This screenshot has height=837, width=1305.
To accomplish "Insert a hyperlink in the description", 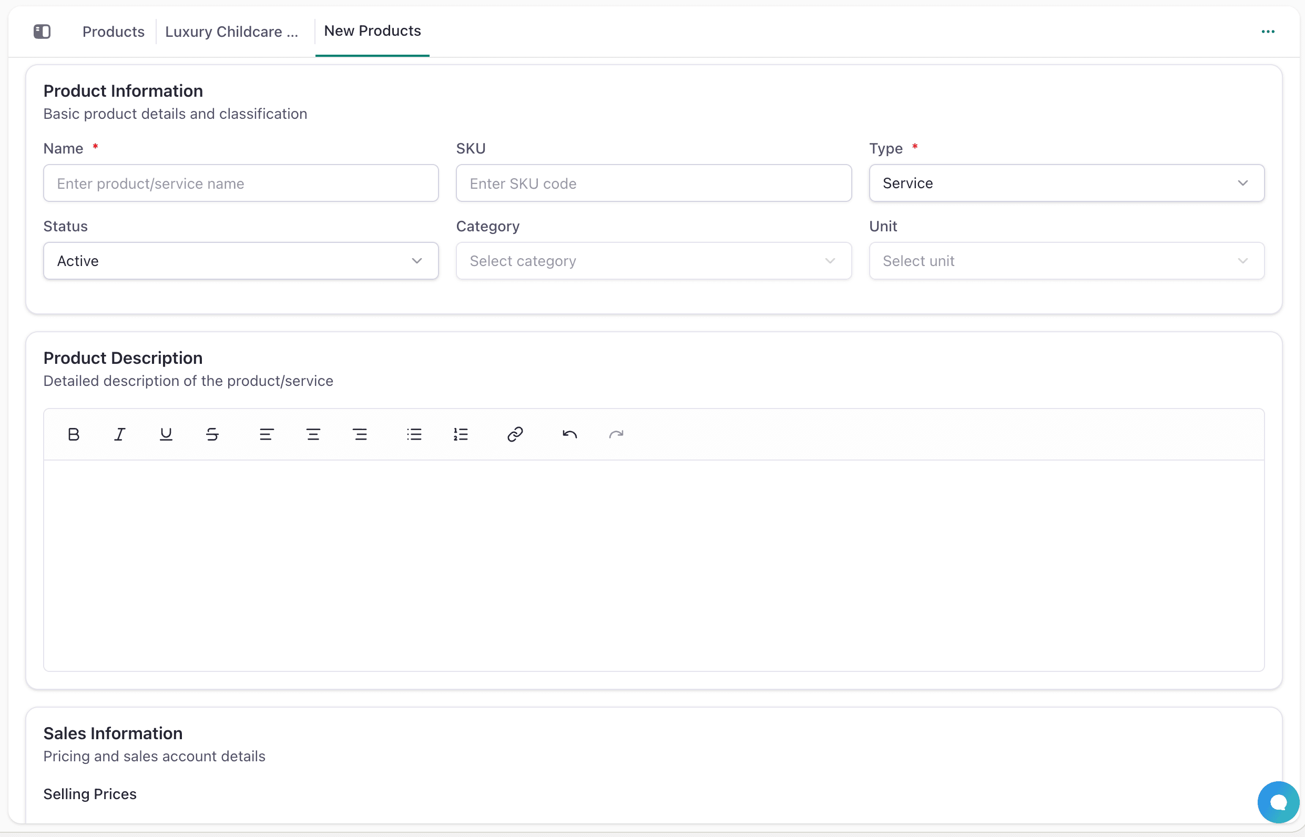I will 515,434.
